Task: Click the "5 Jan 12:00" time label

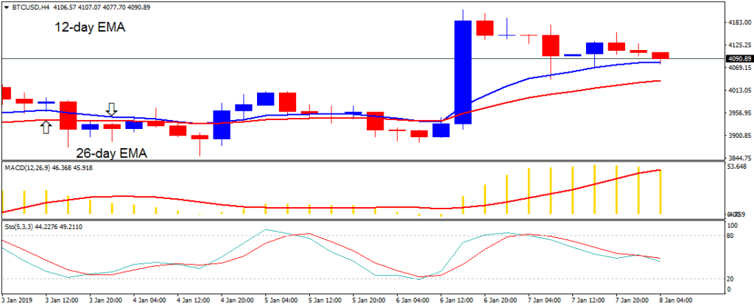Action: [x=325, y=301]
